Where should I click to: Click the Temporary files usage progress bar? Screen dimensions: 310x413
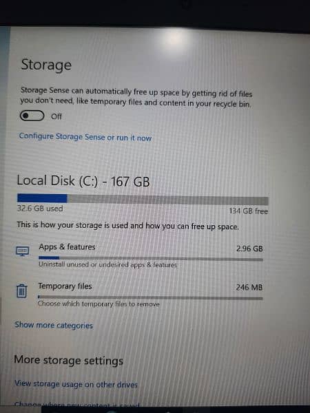(x=150, y=297)
